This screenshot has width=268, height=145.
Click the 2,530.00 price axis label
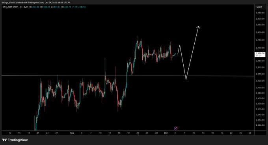pyautogui.click(x=260, y=81)
